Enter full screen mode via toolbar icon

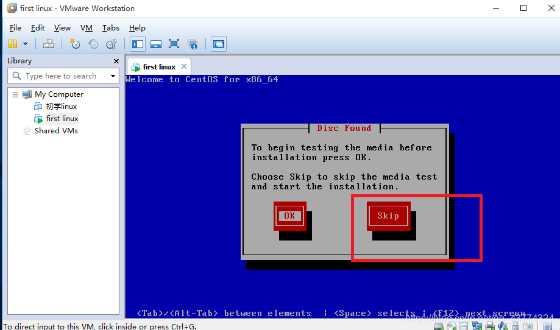tap(174, 44)
